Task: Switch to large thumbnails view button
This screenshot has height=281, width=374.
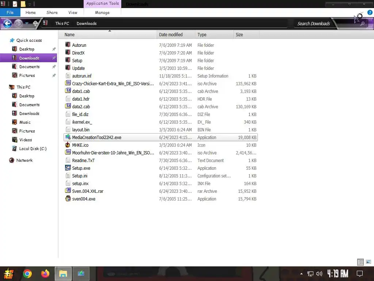Action: pos(369,262)
